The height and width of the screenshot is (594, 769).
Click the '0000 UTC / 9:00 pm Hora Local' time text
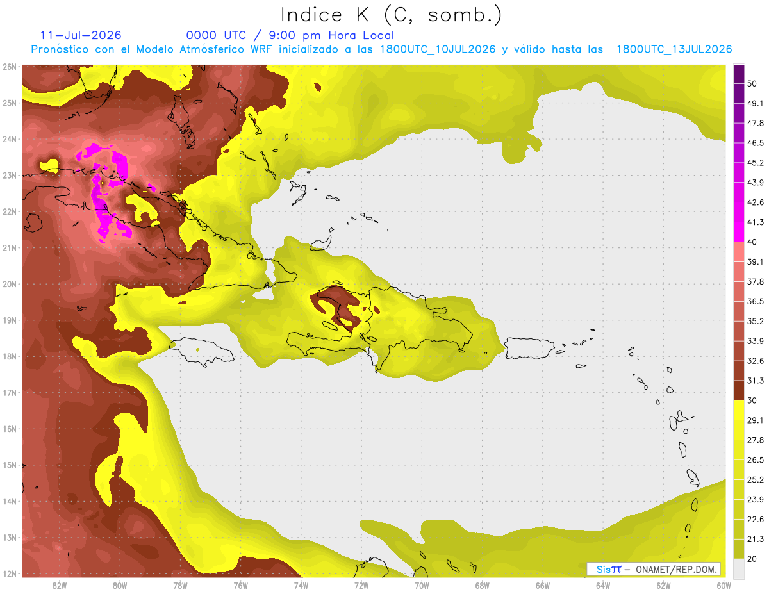pos(290,35)
